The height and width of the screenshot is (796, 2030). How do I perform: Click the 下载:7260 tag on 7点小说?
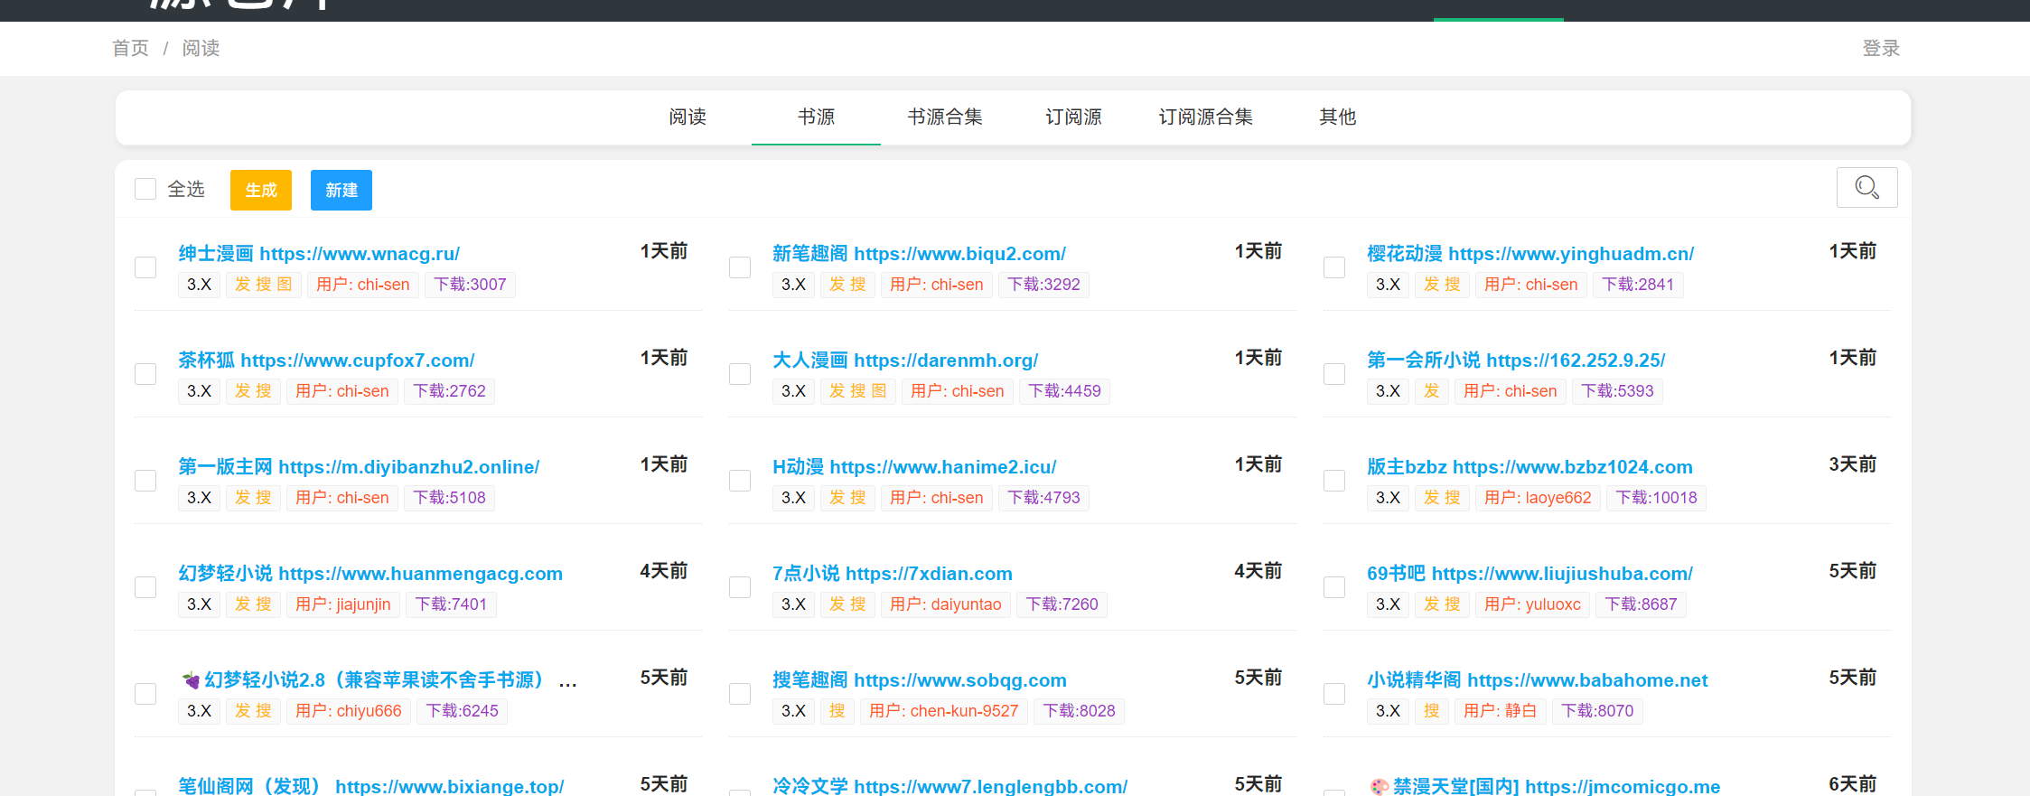(x=1062, y=604)
